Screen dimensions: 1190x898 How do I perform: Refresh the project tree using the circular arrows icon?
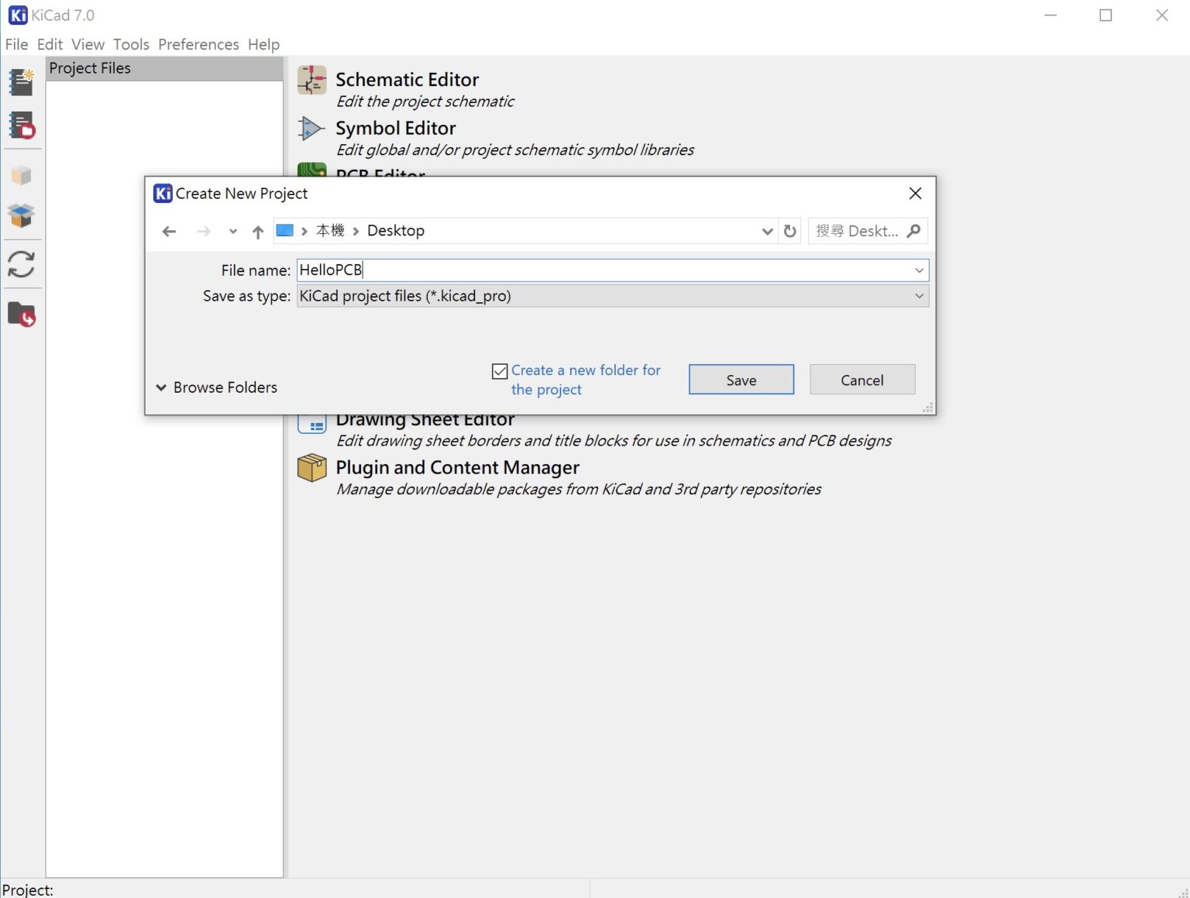[x=22, y=264]
